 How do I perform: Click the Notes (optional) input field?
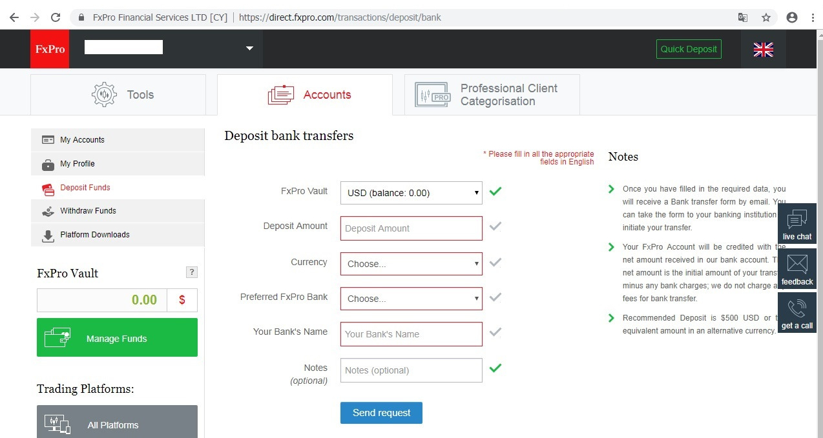[411, 370]
